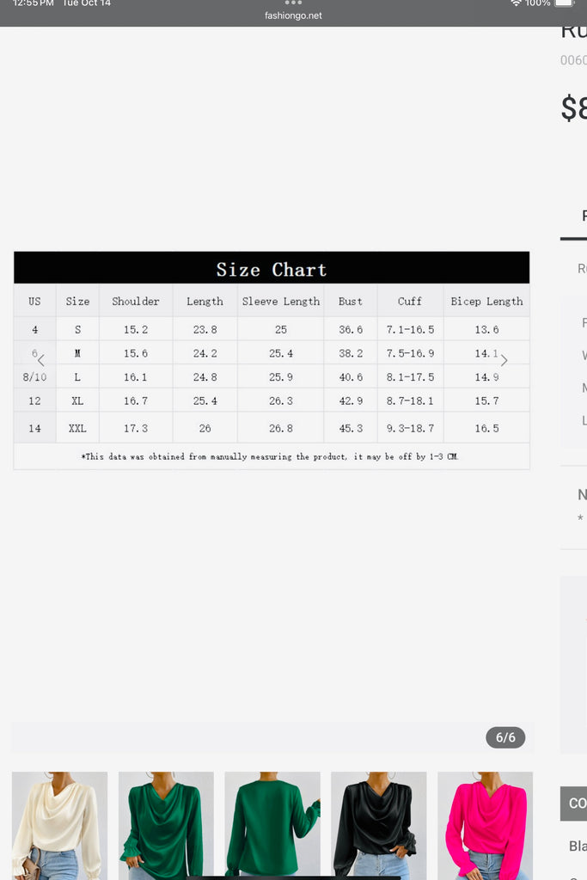Open the black blouse thumbnail
The image size is (587, 880).
(x=379, y=825)
